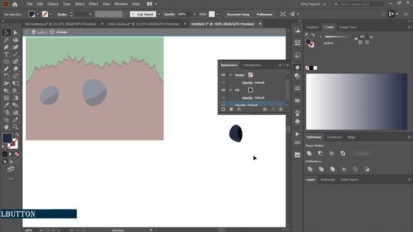413x232 pixels.
Task: Select the Type tool
Action: [x=6, y=54]
